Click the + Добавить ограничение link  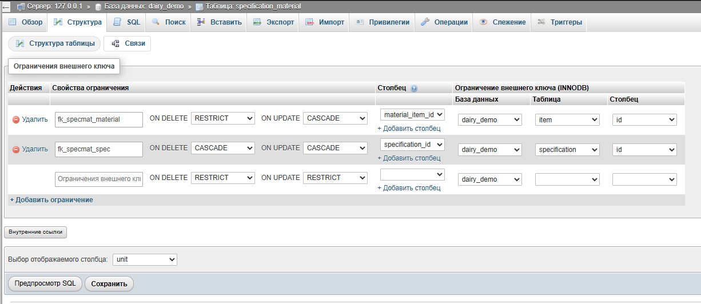[x=51, y=200]
